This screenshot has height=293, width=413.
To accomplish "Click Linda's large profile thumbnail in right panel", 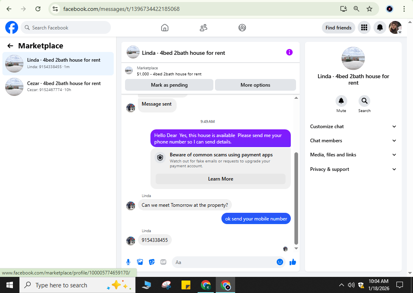I will tap(353, 58).
